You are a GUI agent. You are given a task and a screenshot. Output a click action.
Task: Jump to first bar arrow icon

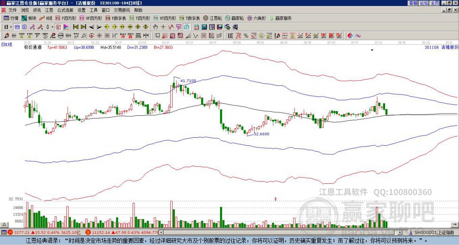click(x=76, y=27)
